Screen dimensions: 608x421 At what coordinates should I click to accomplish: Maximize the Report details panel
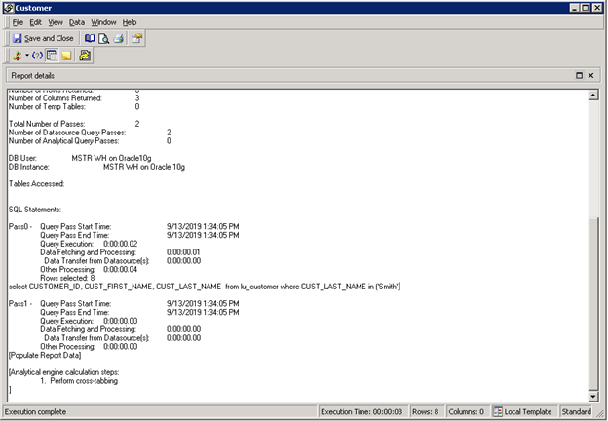tap(577, 75)
